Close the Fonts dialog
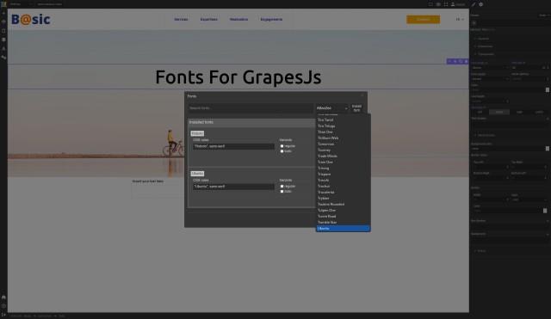 [x=362, y=95]
